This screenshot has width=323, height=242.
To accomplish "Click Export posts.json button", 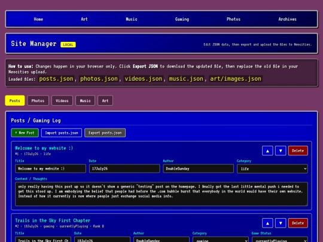I will [x=105, y=133].
